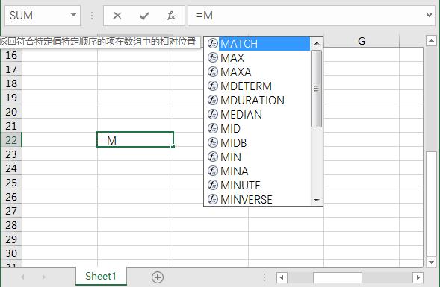Click the active cell containing =M
This screenshot has height=287, width=440.
[x=135, y=139]
